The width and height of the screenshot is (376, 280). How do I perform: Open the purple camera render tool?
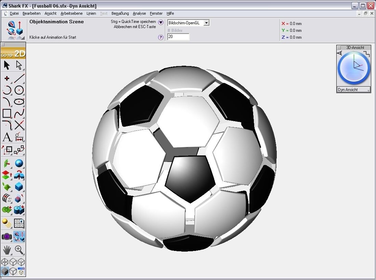[x=7, y=237]
